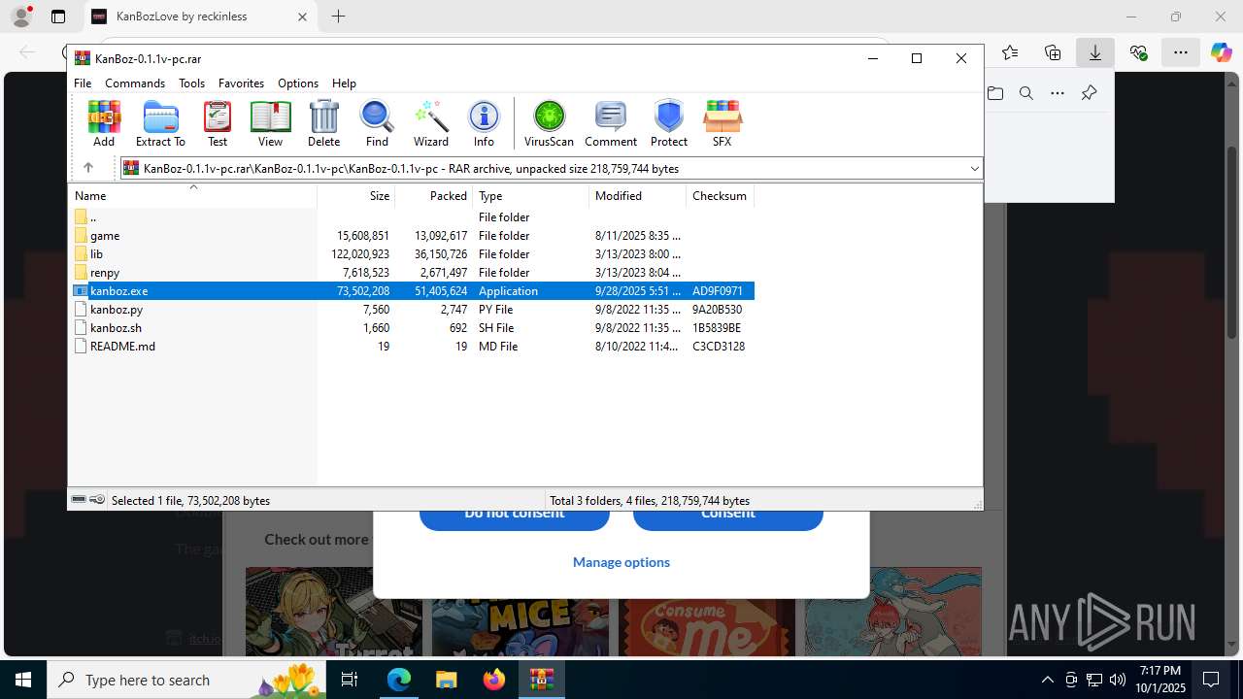Viewport: 1243px width, 699px height.
Task: Select the lib folder
Action: click(x=412, y=254)
